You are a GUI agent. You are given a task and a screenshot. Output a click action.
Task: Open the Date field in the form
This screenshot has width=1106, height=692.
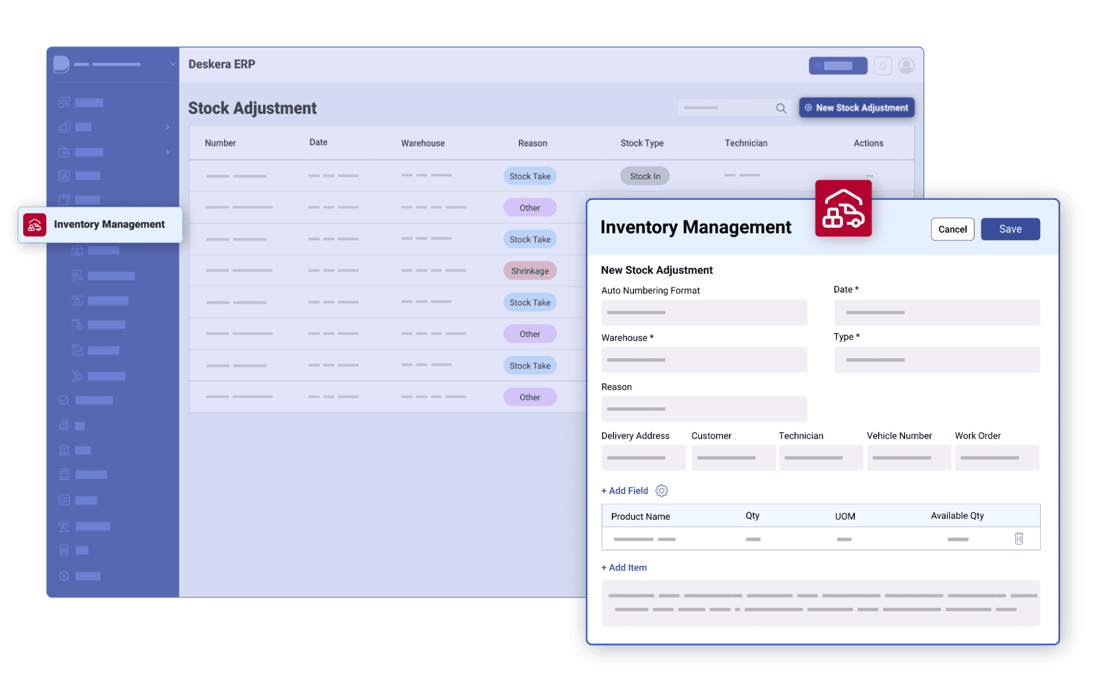pos(936,313)
